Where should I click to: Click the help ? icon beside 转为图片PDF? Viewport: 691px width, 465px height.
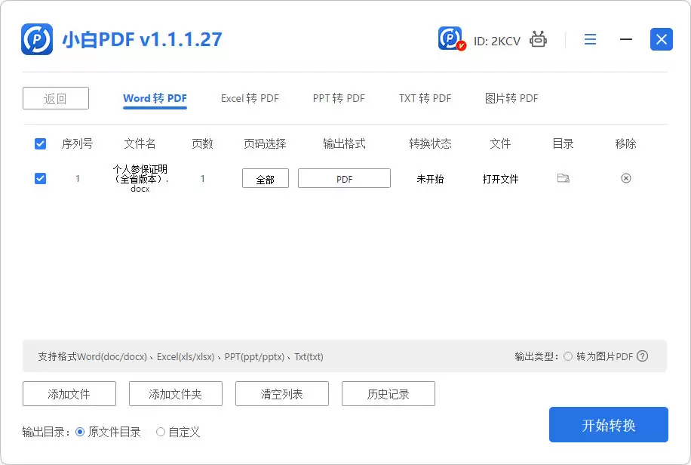642,356
